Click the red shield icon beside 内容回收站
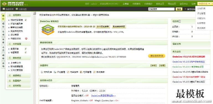Image resolution: width=213 pixels, height=104 pixels. click(26, 39)
